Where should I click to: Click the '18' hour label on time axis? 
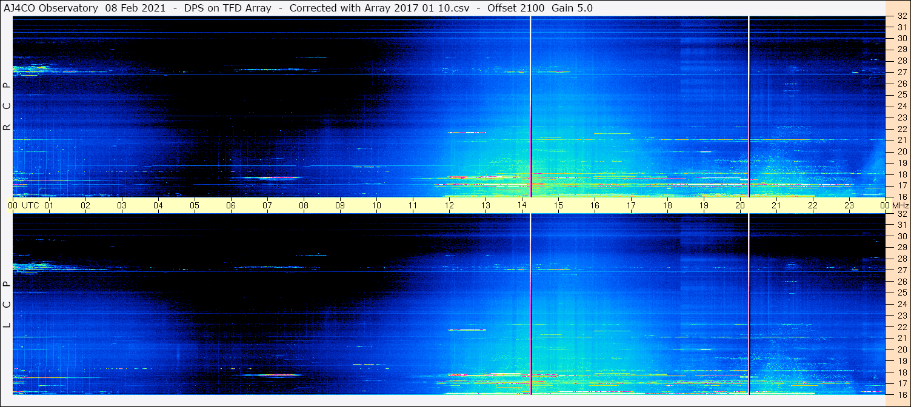(667, 205)
